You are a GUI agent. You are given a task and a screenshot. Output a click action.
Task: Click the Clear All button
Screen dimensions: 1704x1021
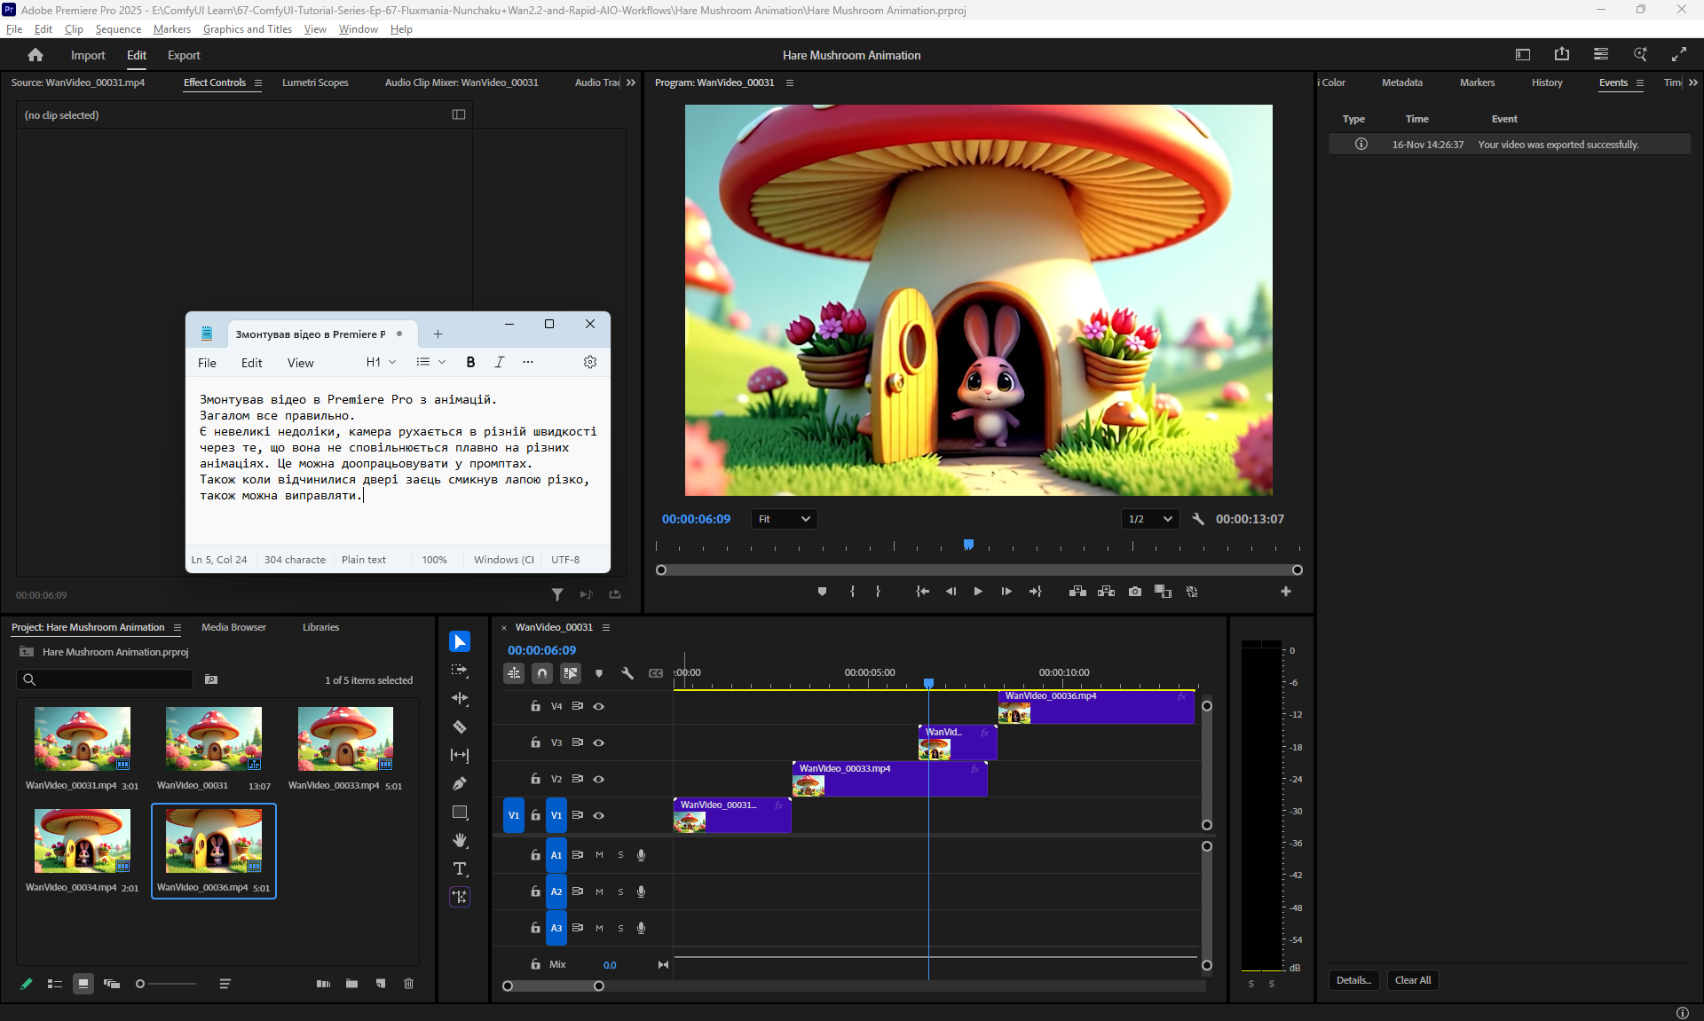[x=1412, y=980]
